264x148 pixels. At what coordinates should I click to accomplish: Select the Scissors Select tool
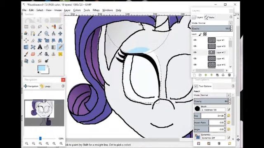tap(60, 27)
